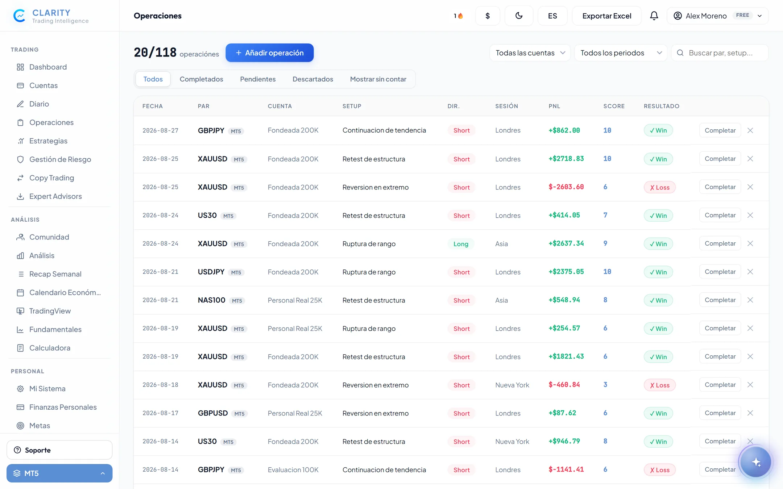This screenshot has width=783, height=489.
Task: Discard the NAS100 trade with X
Action: click(x=750, y=300)
